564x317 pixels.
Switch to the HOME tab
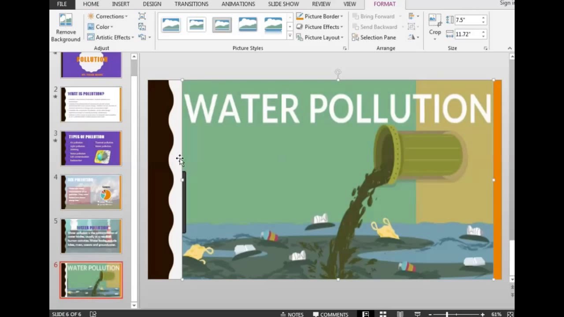pos(91,4)
